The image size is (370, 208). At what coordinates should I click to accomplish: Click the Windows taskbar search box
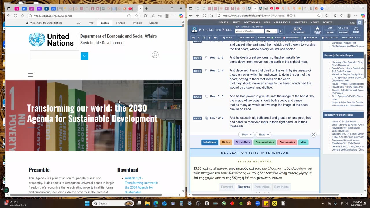tap(113, 203)
